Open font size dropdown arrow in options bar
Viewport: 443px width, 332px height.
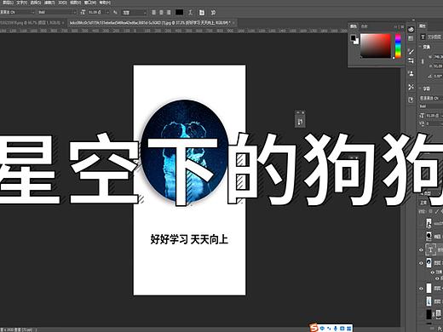(x=107, y=12)
